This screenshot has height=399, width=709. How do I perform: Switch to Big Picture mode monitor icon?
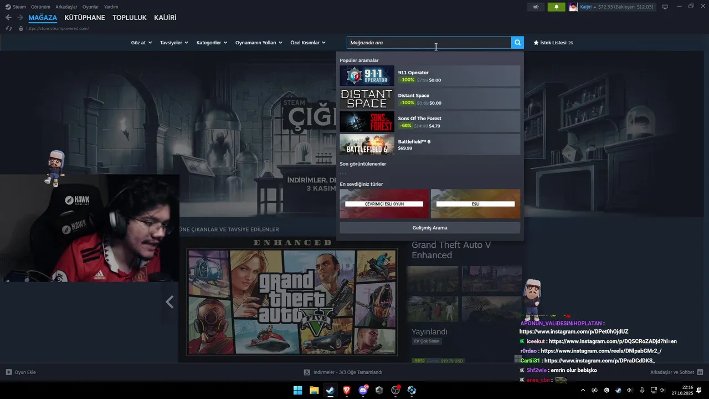(x=665, y=7)
